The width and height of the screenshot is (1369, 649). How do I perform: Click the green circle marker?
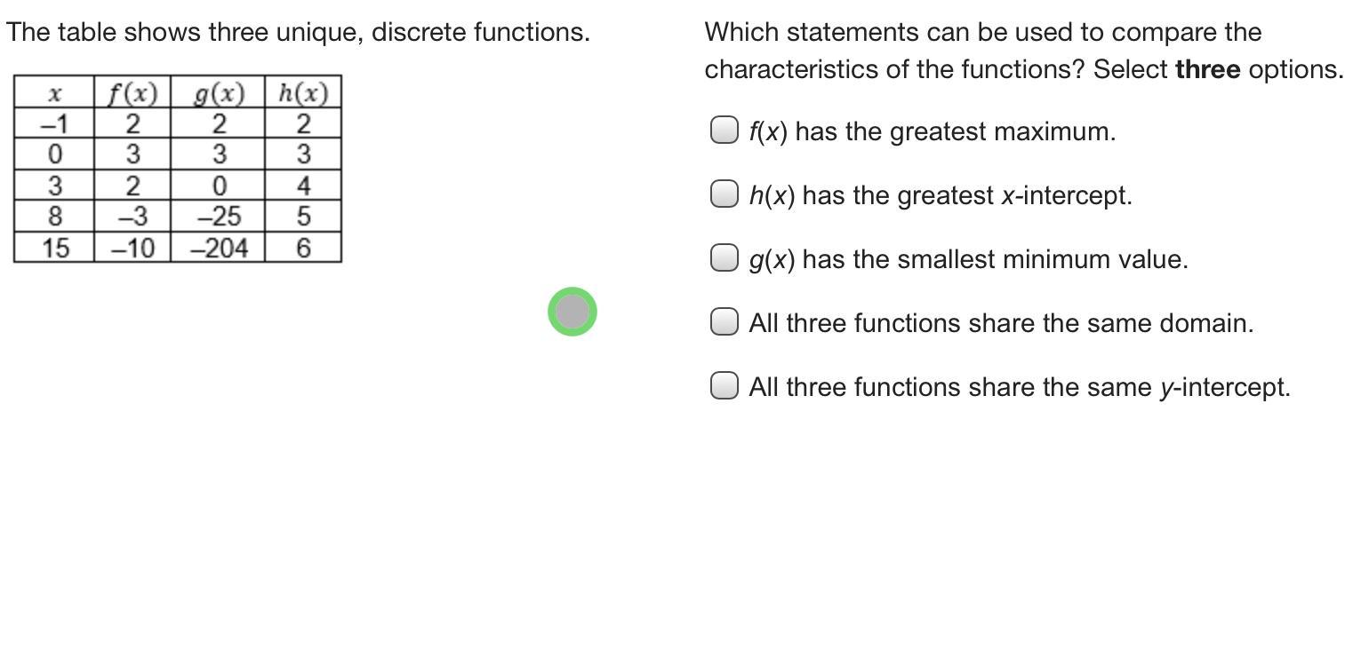point(572,312)
